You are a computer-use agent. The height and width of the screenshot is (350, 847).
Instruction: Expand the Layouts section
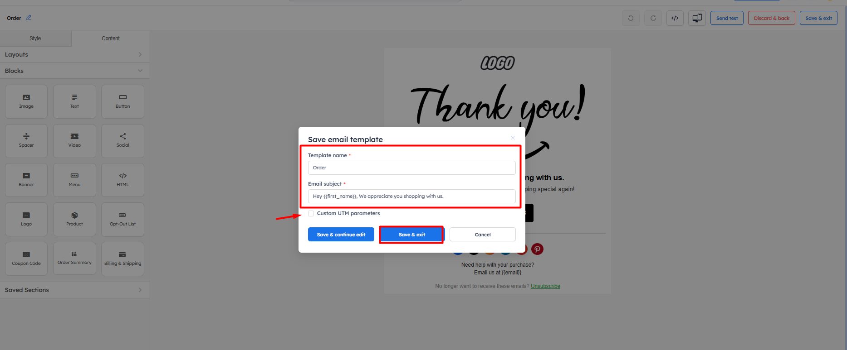(x=75, y=54)
